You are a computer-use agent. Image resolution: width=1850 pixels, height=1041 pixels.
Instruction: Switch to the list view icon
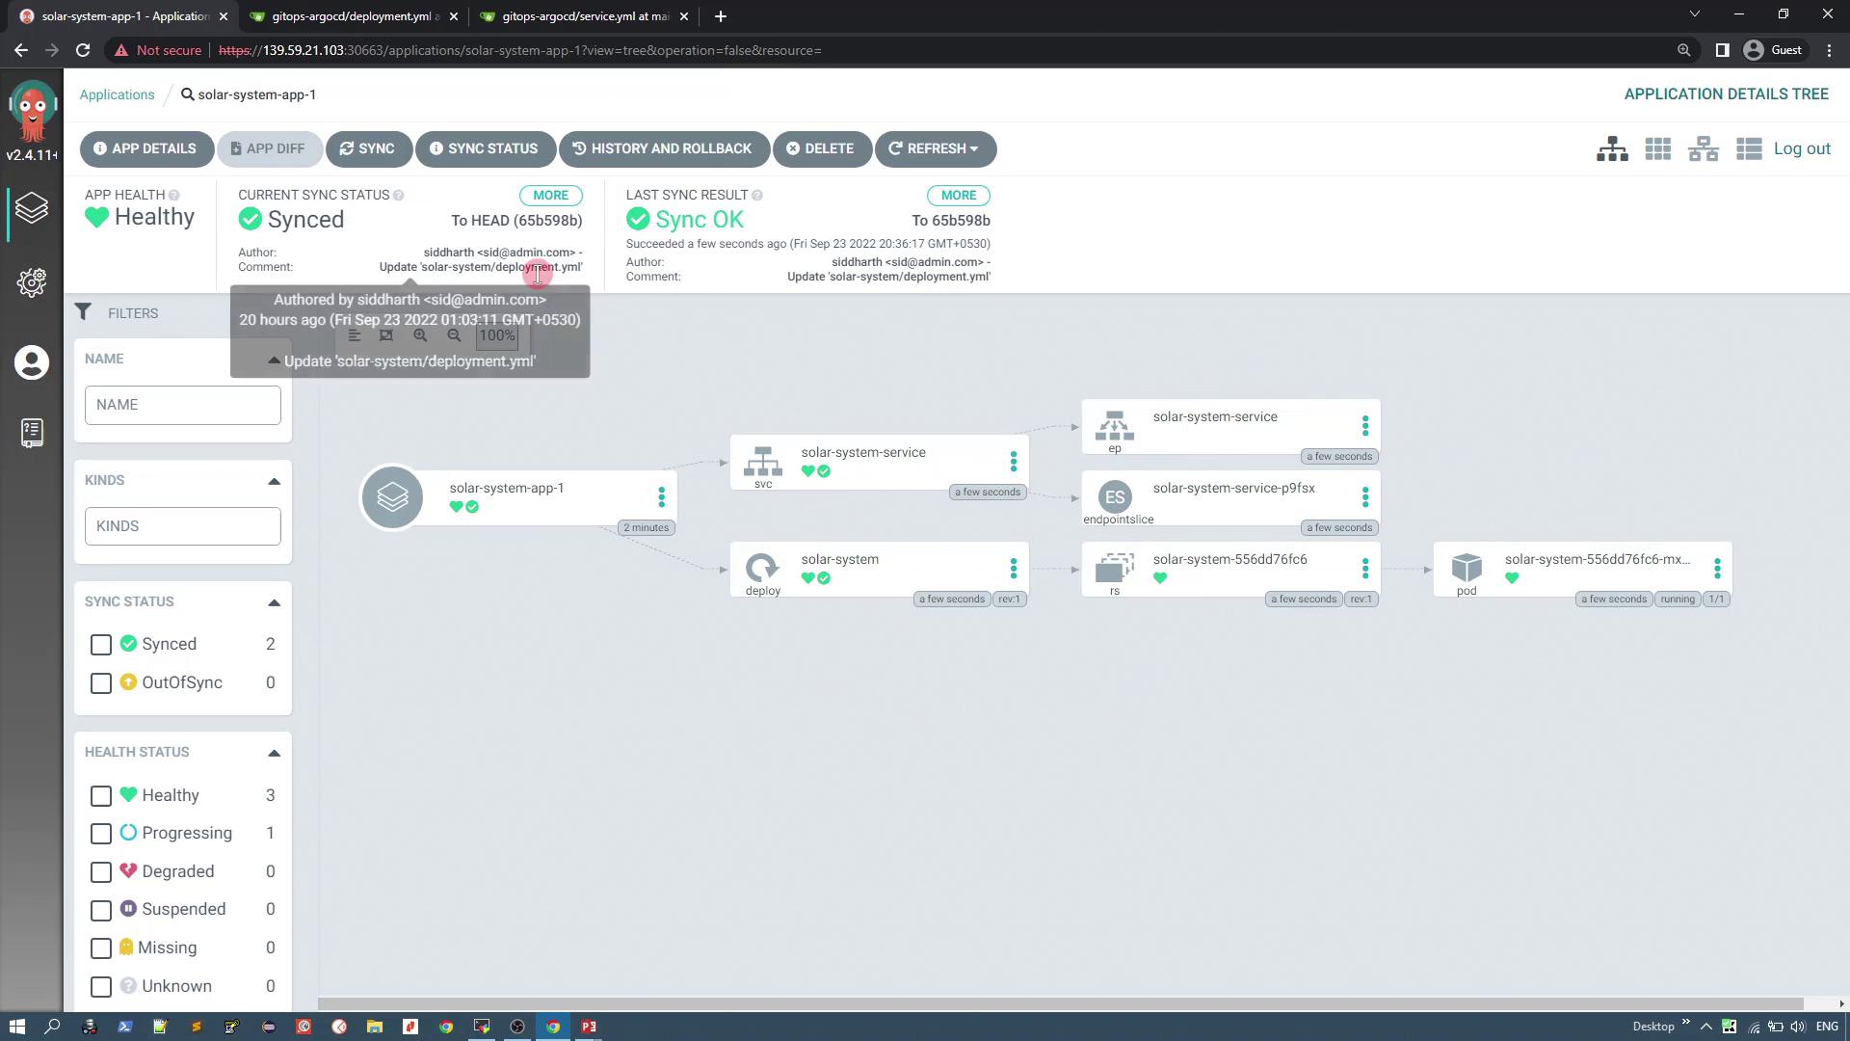click(x=1748, y=149)
